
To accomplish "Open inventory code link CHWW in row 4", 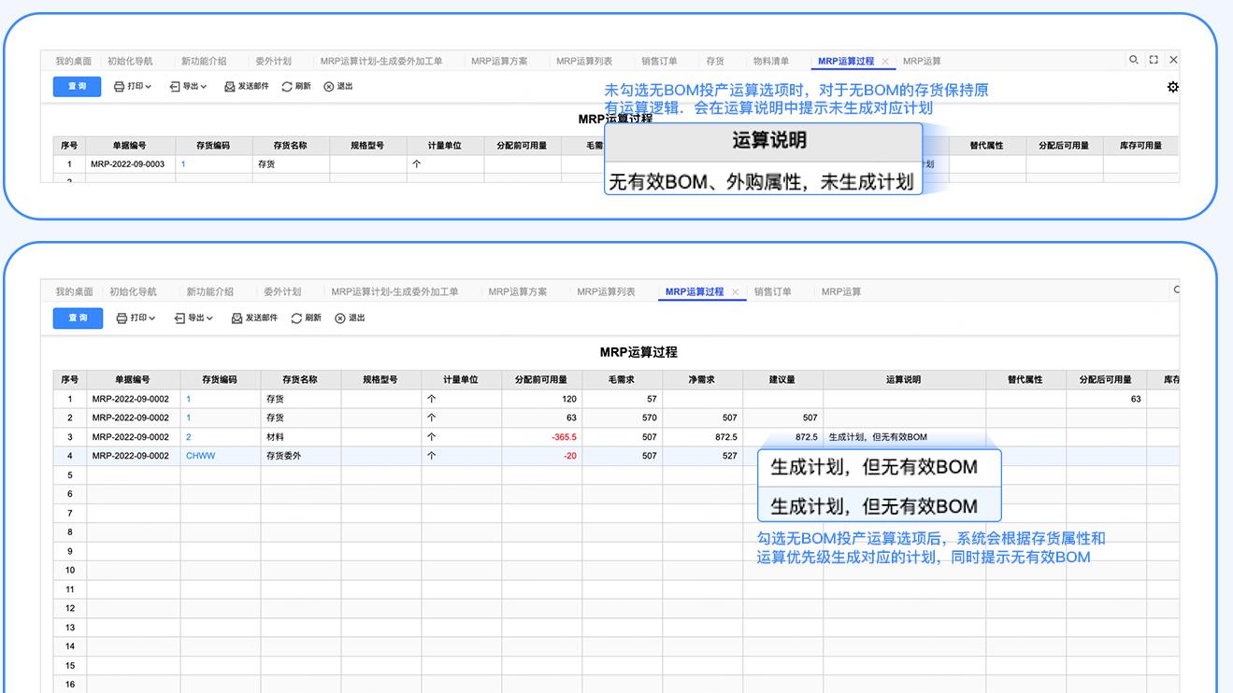I will [200, 456].
